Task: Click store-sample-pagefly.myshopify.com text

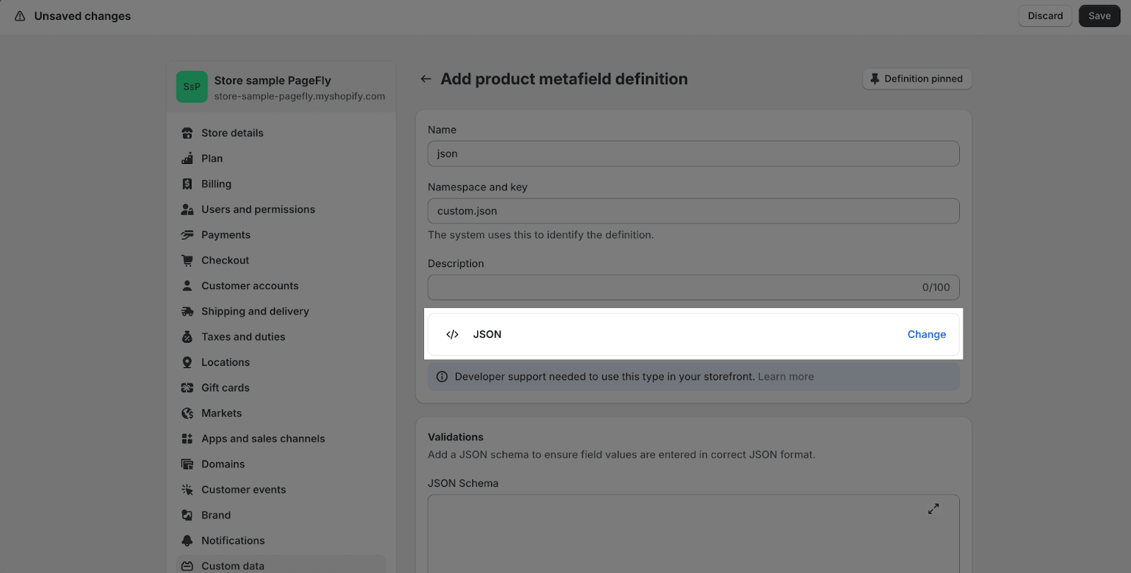Action: click(x=300, y=97)
